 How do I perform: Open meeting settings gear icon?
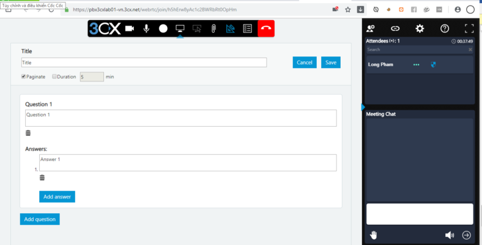coord(420,28)
